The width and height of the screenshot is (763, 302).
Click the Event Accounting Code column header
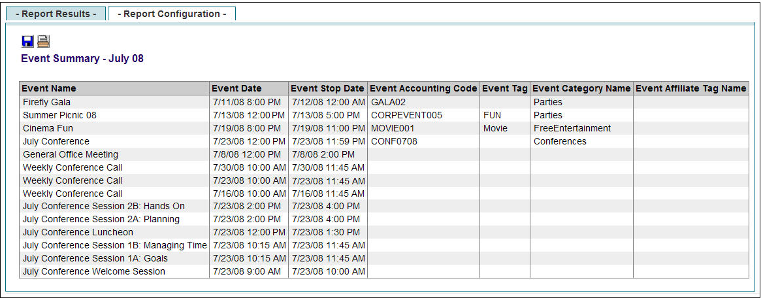[x=423, y=88]
